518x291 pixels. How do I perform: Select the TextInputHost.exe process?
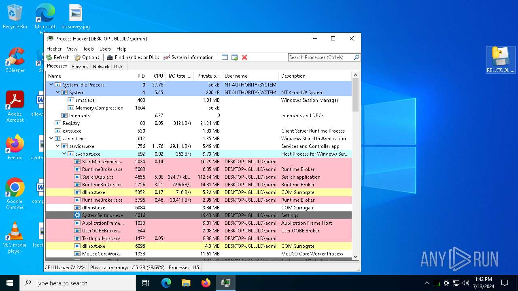(199, 238)
